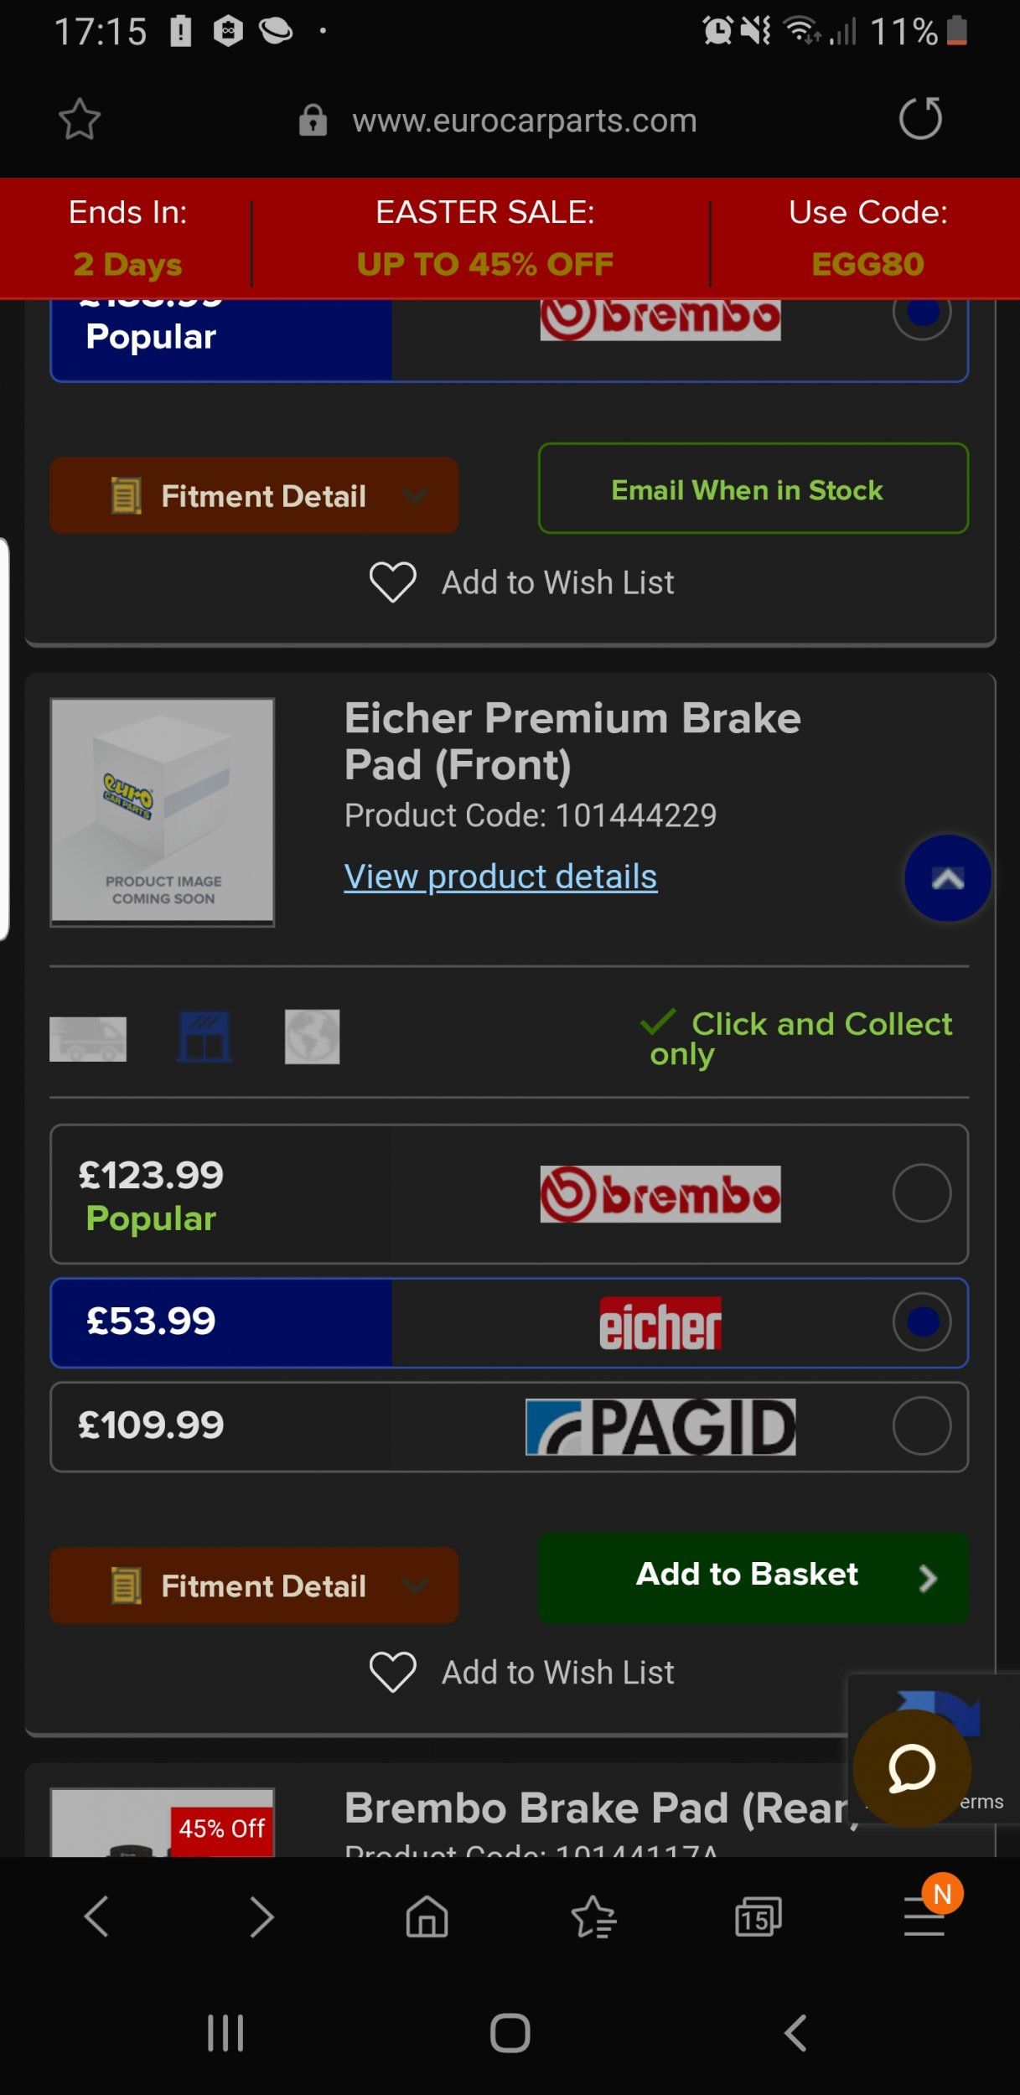
Task: Click the delivery van icon
Action: (88, 1038)
